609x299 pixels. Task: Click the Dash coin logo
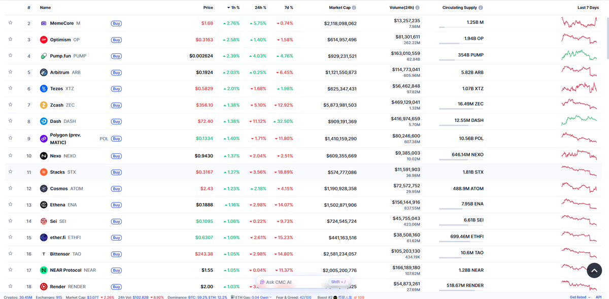coord(44,121)
